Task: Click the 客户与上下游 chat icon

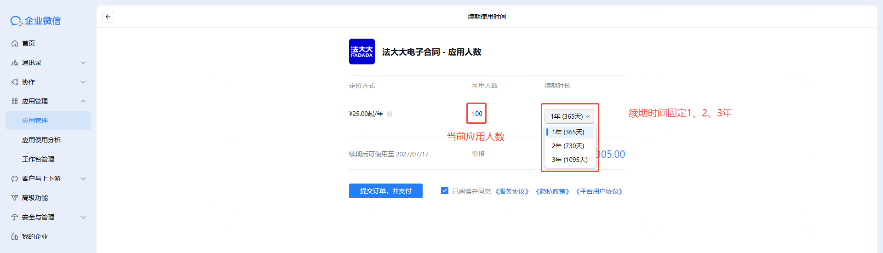Action: coord(15,178)
